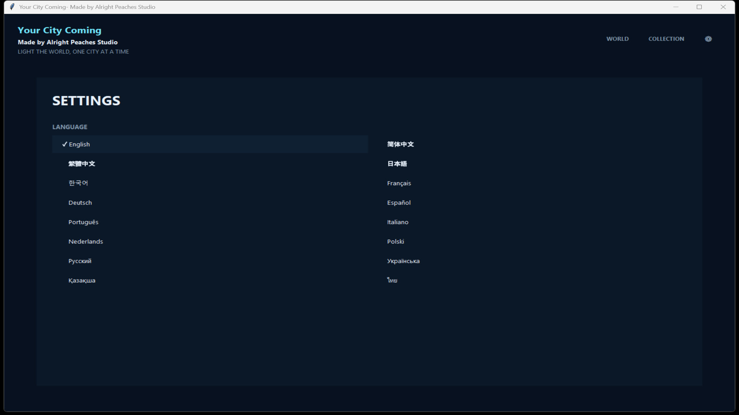Pick Italiano from the language list
The height and width of the screenshot is (415, 739).
(398, 222)
